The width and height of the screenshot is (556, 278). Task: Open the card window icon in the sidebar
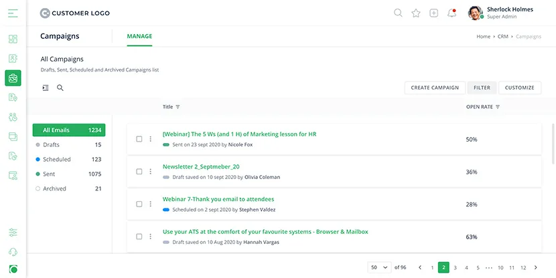(13, 136)
